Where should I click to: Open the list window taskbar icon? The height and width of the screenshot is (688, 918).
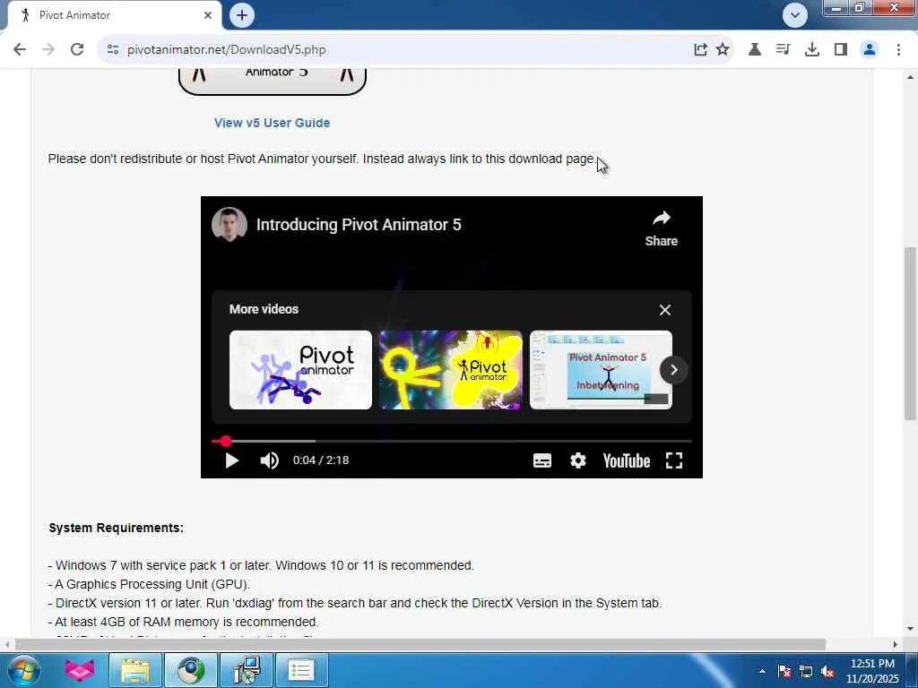(301, 670)
